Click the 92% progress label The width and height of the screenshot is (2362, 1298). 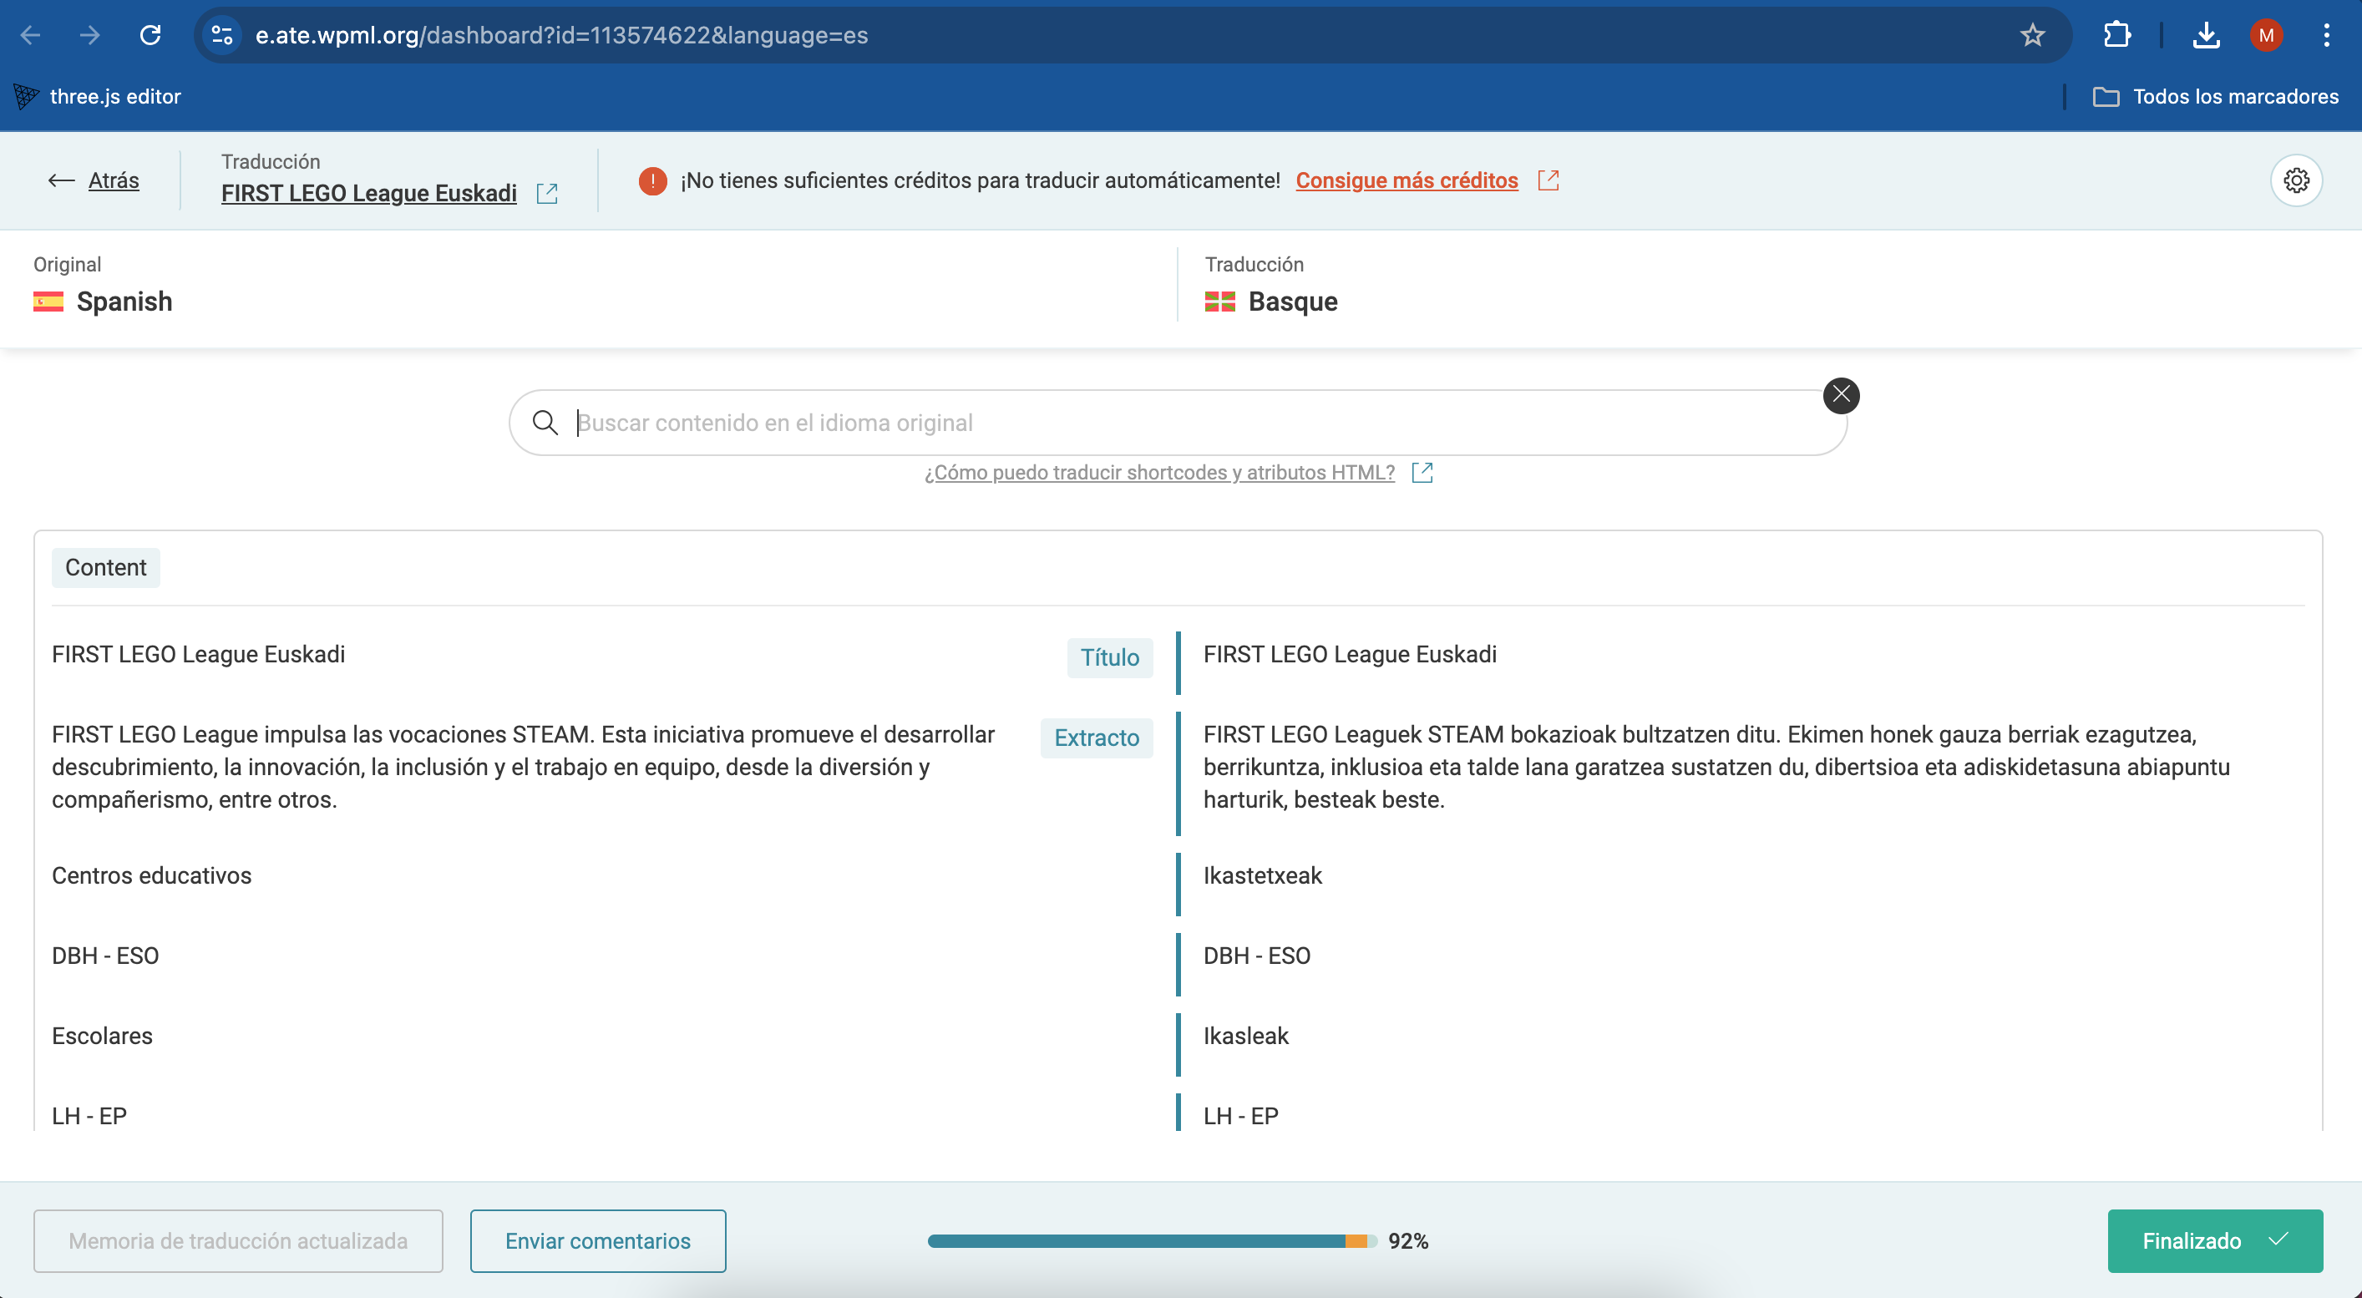click(1407, 1240)
